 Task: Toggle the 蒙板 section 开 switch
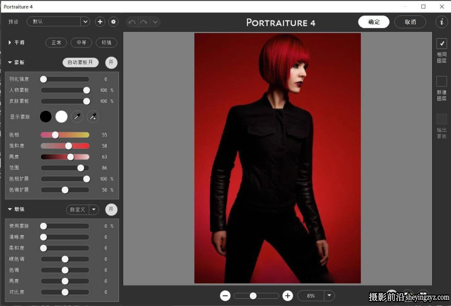click(x=111, y=62)
